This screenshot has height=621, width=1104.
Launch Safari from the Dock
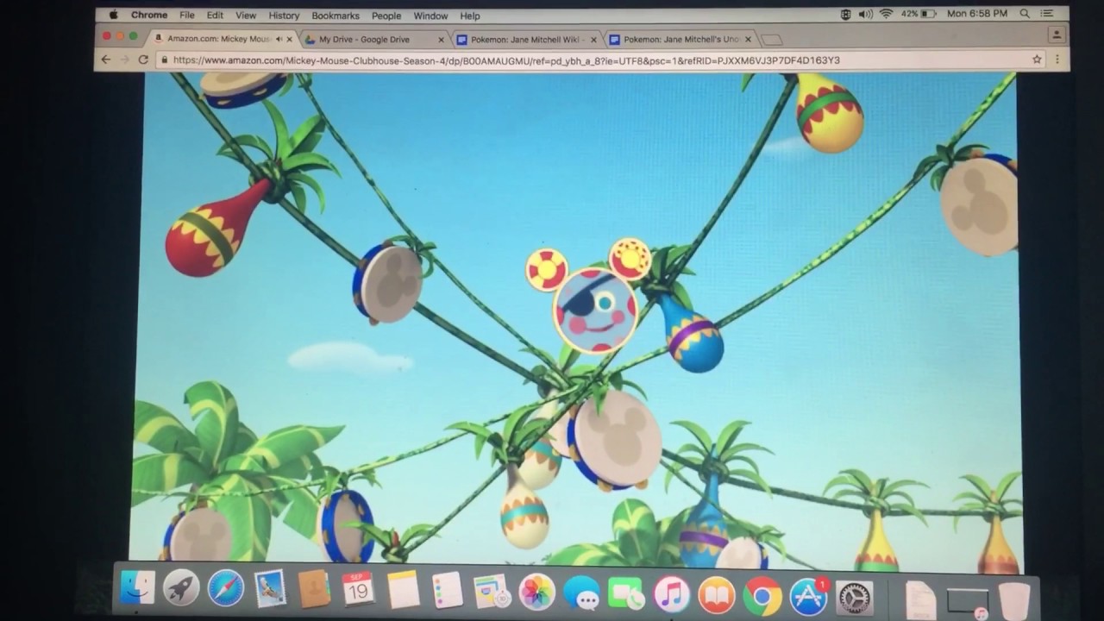pyautogui.click(x=226, y=589)
